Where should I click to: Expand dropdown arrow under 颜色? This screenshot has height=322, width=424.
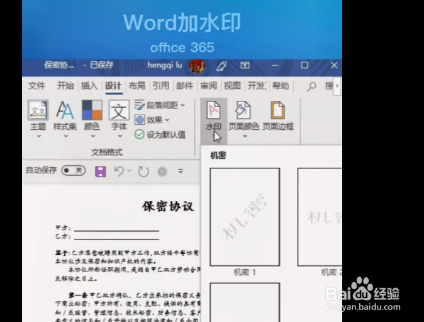[x=93, y=136]
